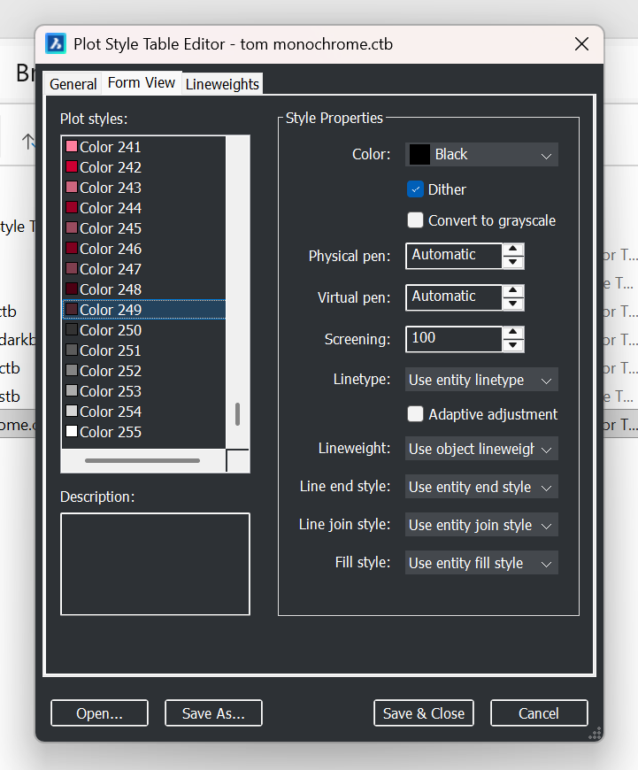This screenshot has height=770, width=638.
Task: Open the Linetype dropdown
Action: (x=481, y=380)
